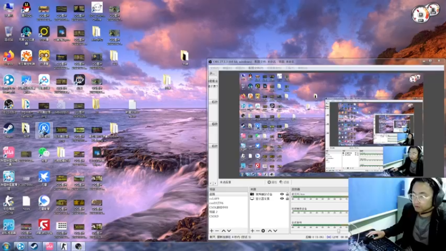Toggle lock on 视频捕获设备 source
446x251 pixels.
click(287, 194)
